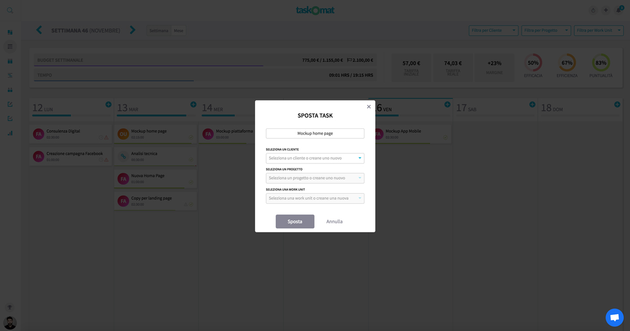630x331 pixels.
Task: Close the Sposta Task dialog
Action: [369, 107]
